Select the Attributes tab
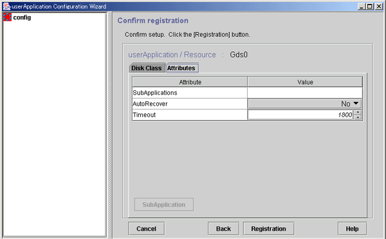 [181, 68]
